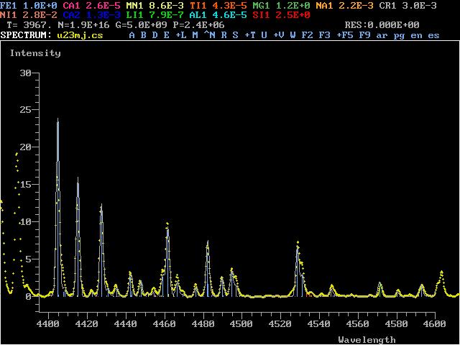Click the 'en' command

pyautogui.click(x=417, y=36)
